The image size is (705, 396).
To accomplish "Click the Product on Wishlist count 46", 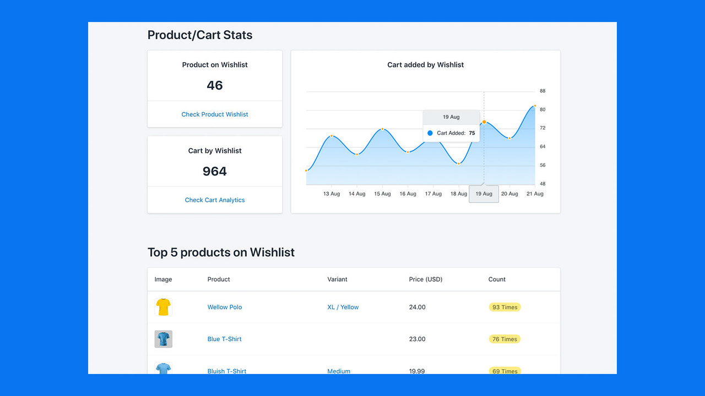I will tap(215, 85).
